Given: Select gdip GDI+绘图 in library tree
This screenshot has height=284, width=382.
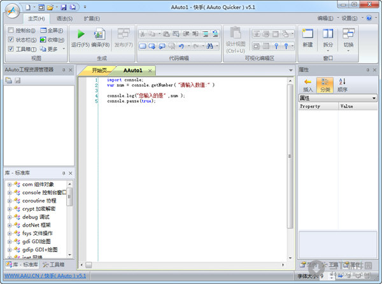Looking at the screenshot, I should (x=39, y=250).
